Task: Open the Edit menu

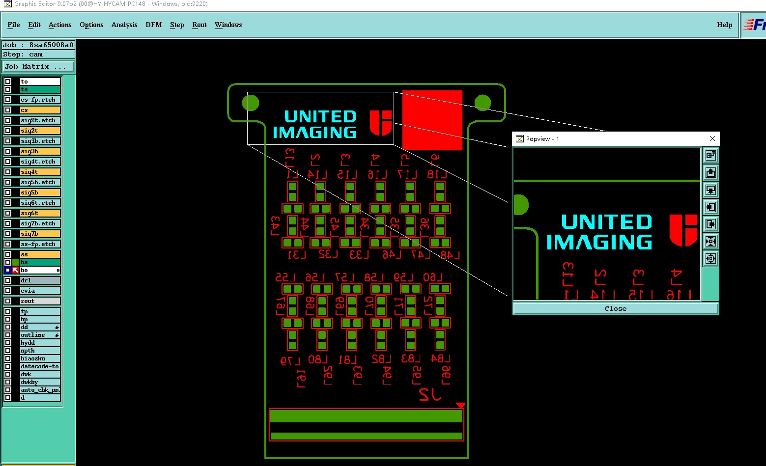Action: pyautogui.click(x=34, y=25)
